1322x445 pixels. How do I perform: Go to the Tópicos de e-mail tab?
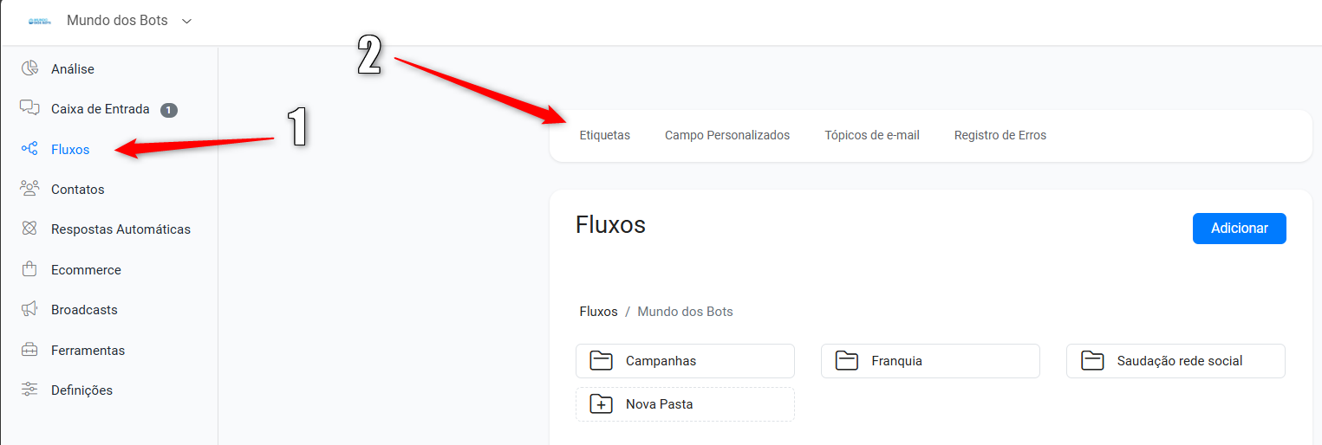(x=872, y=135)
